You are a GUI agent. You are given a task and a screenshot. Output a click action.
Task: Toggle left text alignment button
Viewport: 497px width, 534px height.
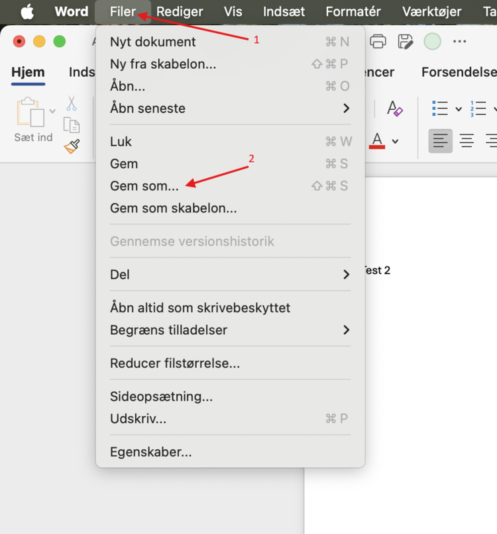[441, 141]
